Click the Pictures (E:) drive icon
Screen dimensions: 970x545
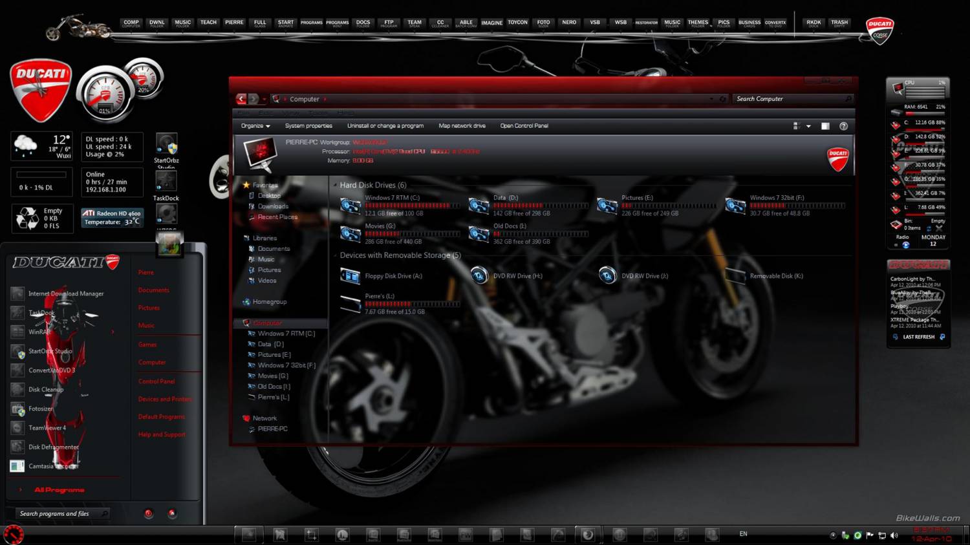click(607, 206)
